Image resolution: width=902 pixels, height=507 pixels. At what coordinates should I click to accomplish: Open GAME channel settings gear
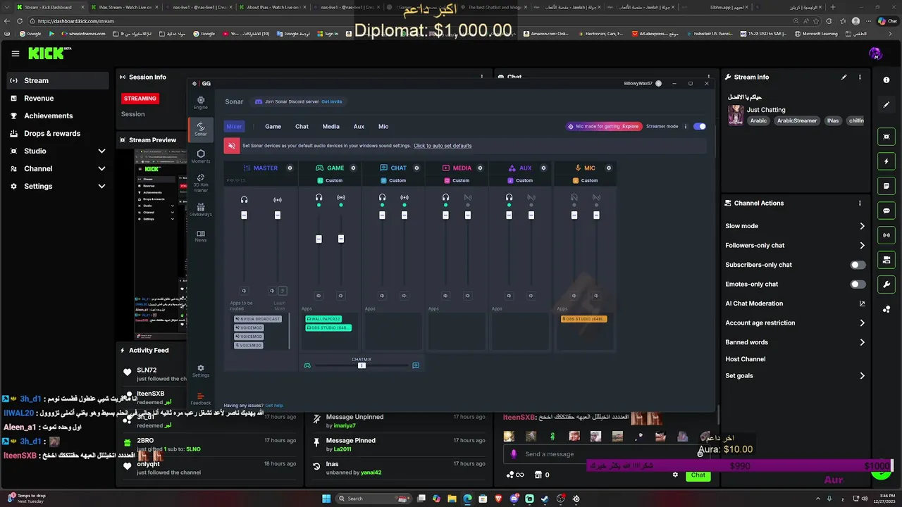click(x=353, y=168)
